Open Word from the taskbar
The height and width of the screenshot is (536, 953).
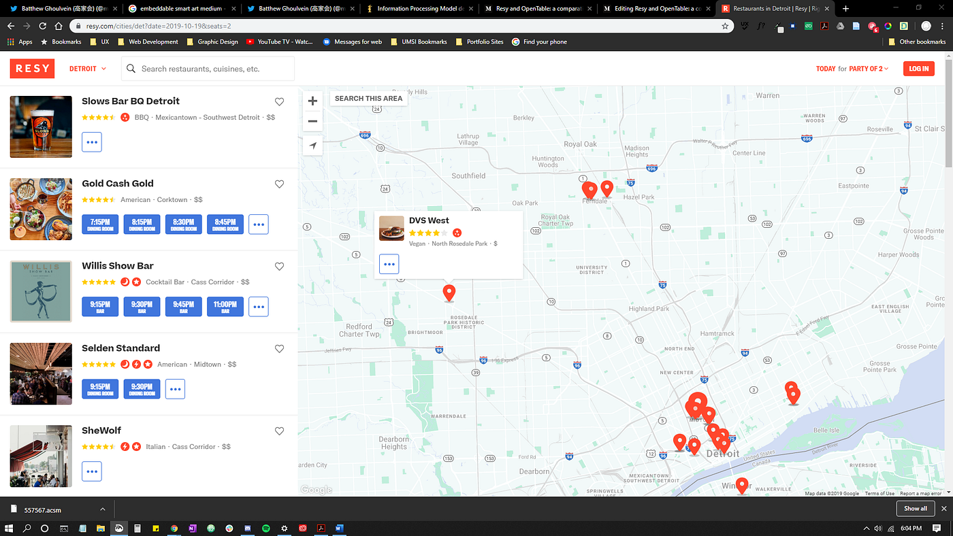pos(339,528)
